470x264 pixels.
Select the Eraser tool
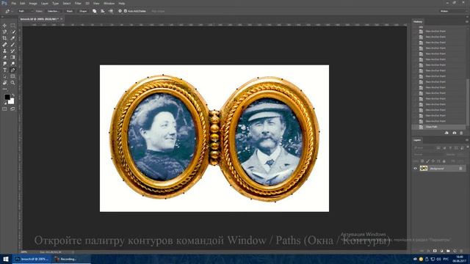(4, 57)
